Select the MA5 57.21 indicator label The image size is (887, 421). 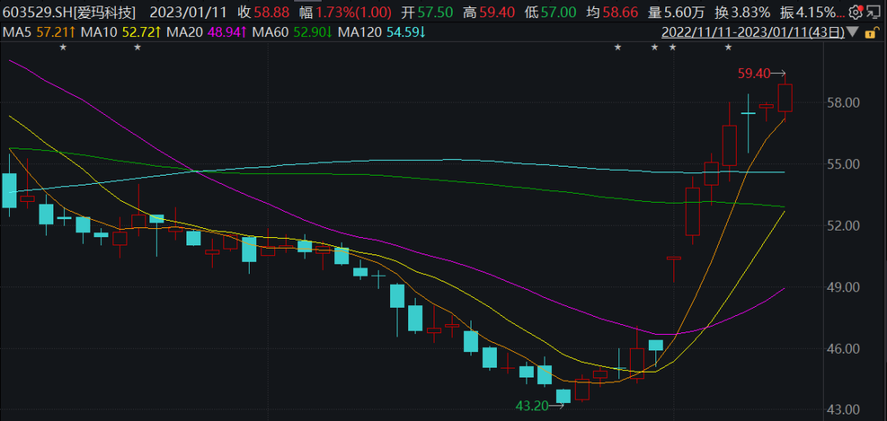pyautogui.click(x=39, y=33)
